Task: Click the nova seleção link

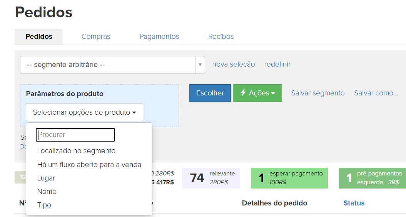Action: click(233, 64)
